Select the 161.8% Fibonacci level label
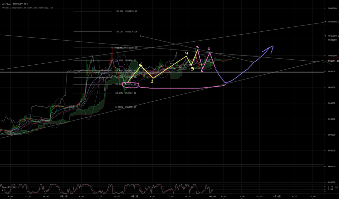 click(x=126, y=11)
